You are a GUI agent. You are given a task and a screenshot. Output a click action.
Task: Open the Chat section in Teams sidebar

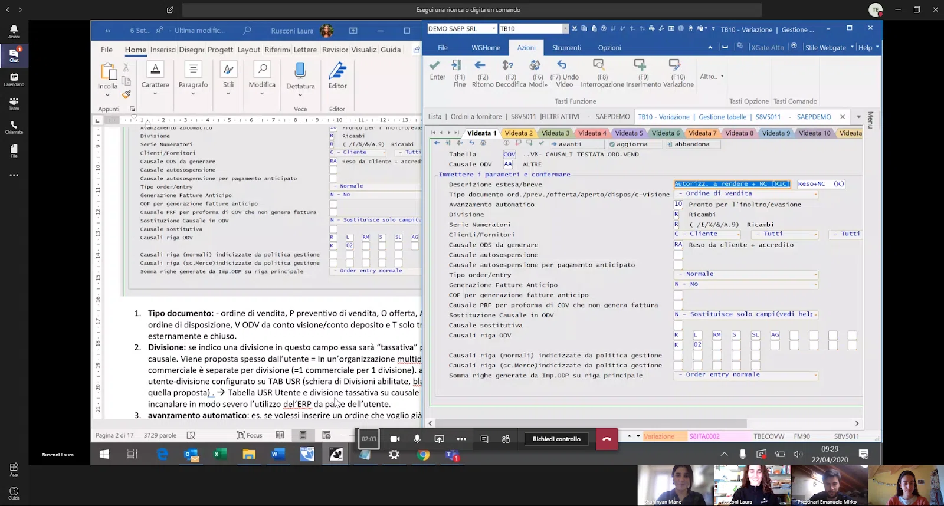(x=14, y=55)
